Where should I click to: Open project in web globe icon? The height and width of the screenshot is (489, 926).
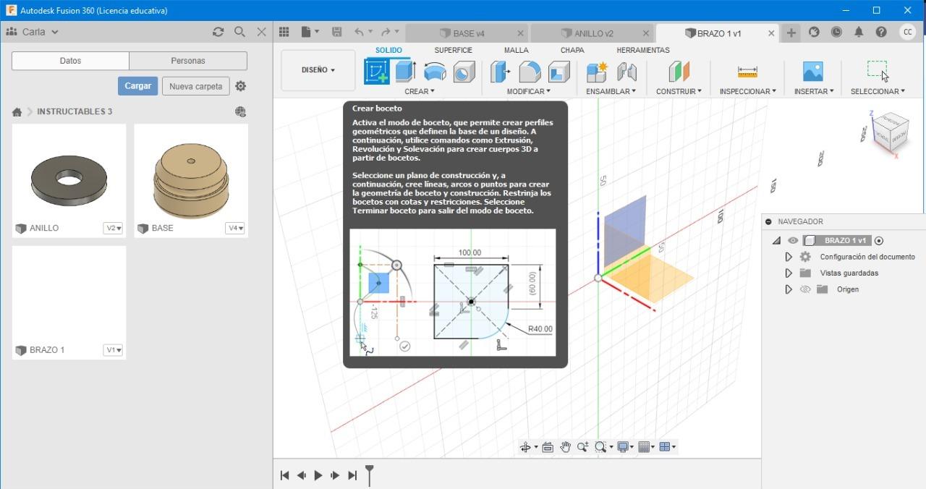[x=241, y=111]
